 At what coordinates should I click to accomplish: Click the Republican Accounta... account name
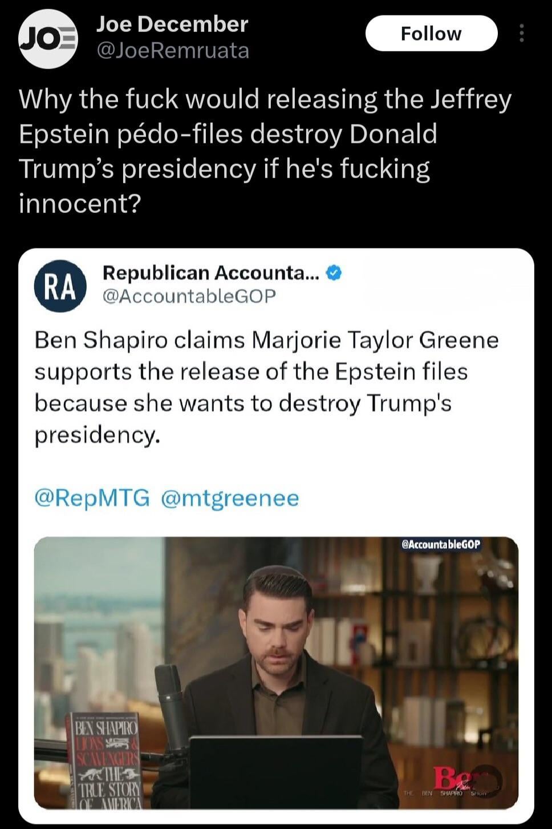coord(210,273)
